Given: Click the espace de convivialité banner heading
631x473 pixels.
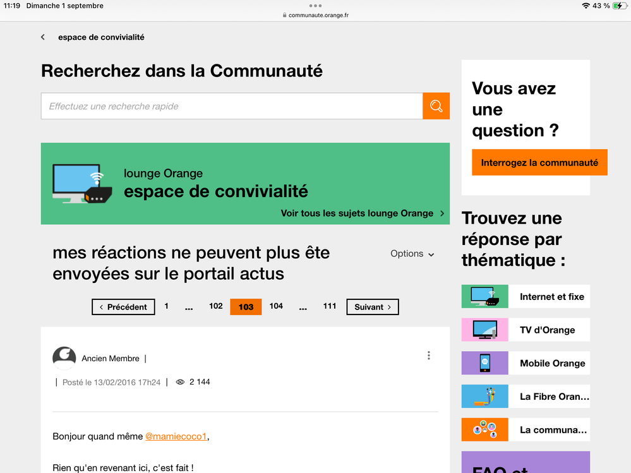Looking at the screenshot, I should coord(215,191).
